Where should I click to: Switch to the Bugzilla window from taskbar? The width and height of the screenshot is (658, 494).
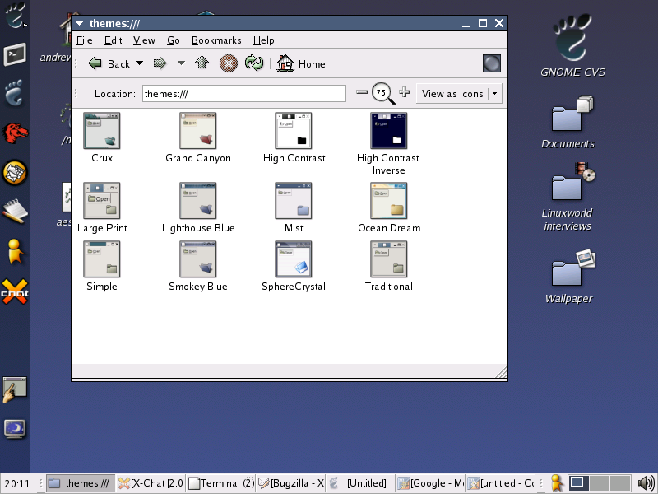tap(290, 483)
